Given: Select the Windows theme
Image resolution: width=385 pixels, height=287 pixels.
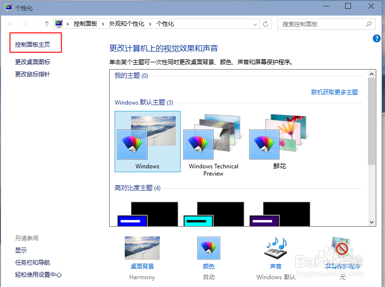Looking at the screenshot, I should tap(147, 142).
